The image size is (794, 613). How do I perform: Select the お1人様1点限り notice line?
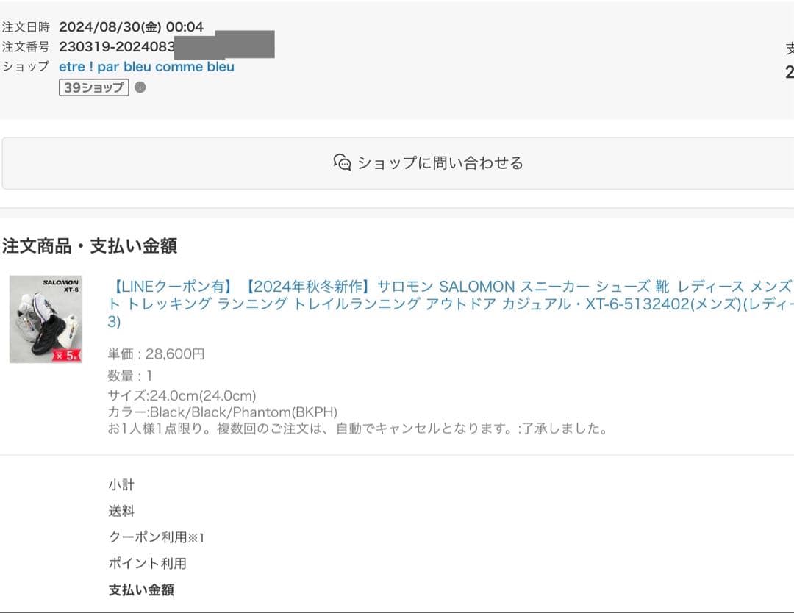(x=357, y=429)
